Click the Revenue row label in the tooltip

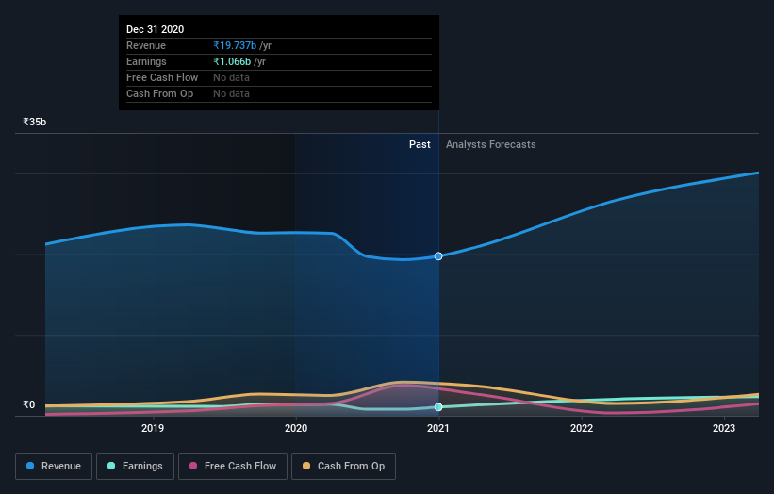pyautogui.click(x=145, y=45)
